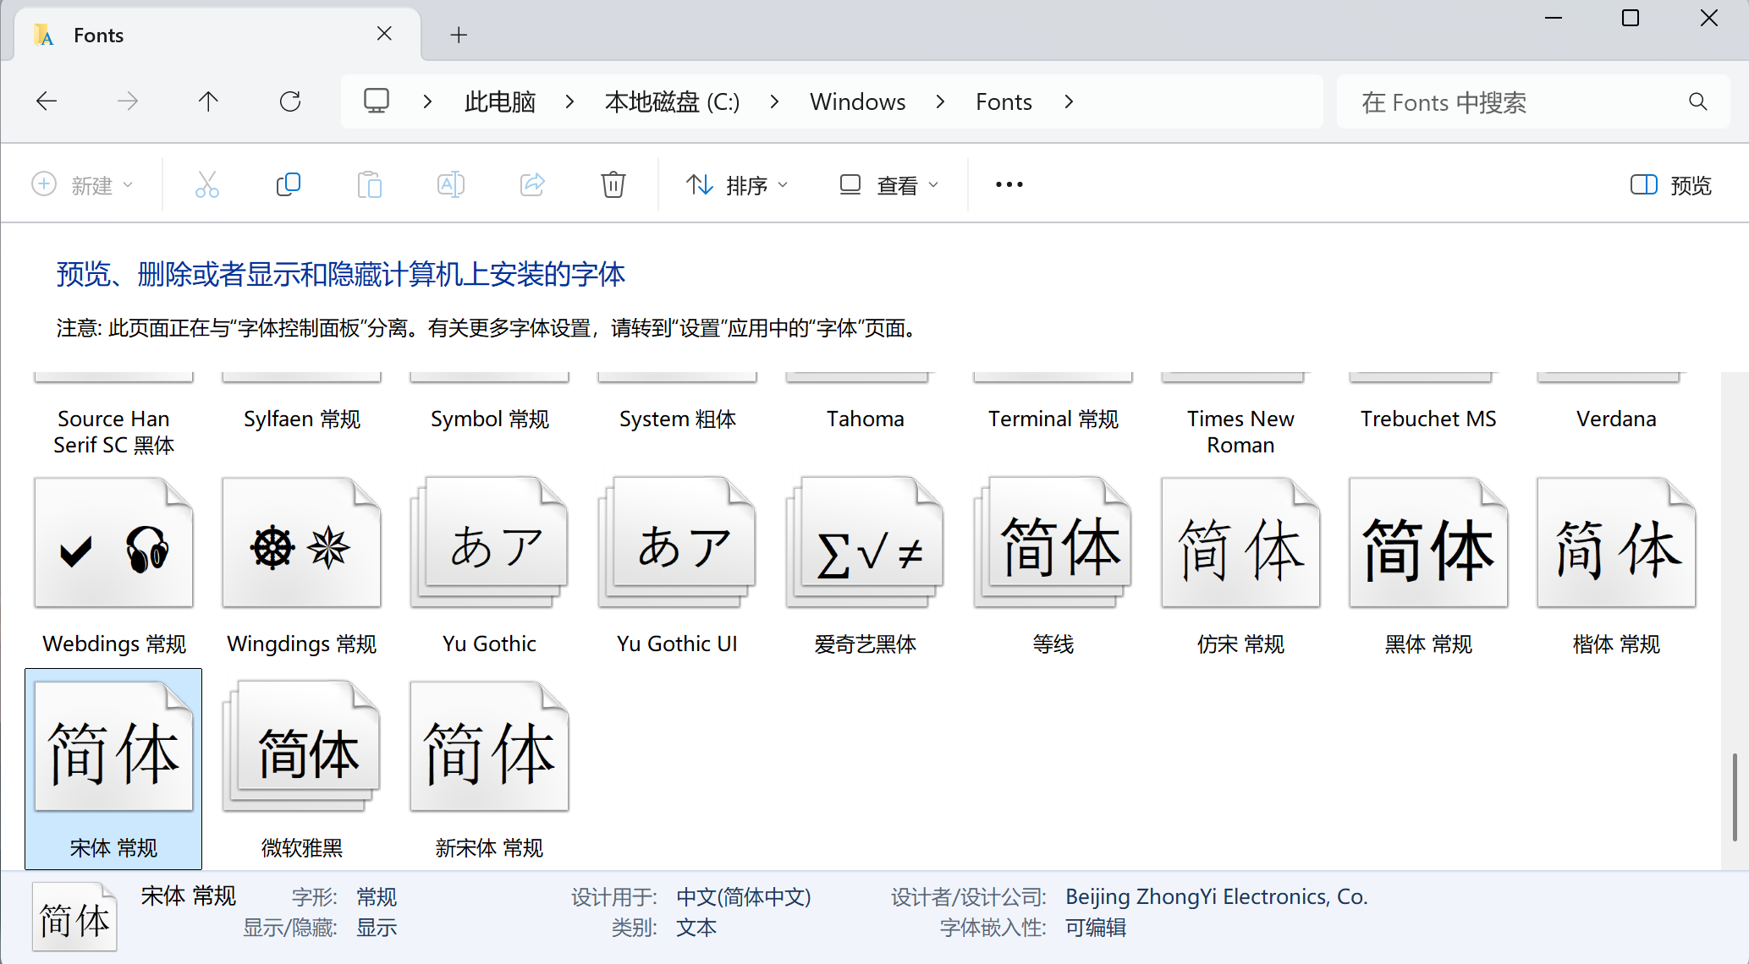Select the 微软雅黑 font family icon
Viewport: 1749px width, 964px height.
point(302,747)
